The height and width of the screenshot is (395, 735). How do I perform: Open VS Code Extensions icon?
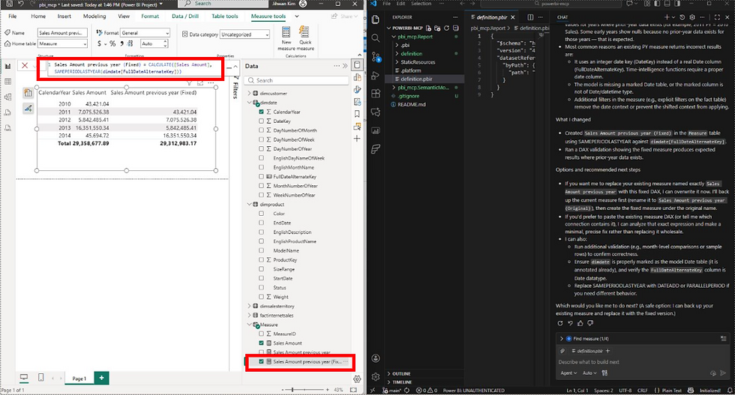pos(376,94)
